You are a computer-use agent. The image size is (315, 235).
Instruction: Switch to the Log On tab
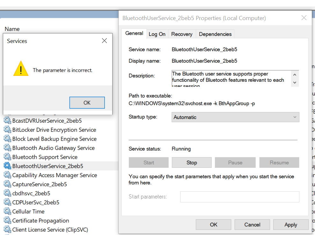157,34
